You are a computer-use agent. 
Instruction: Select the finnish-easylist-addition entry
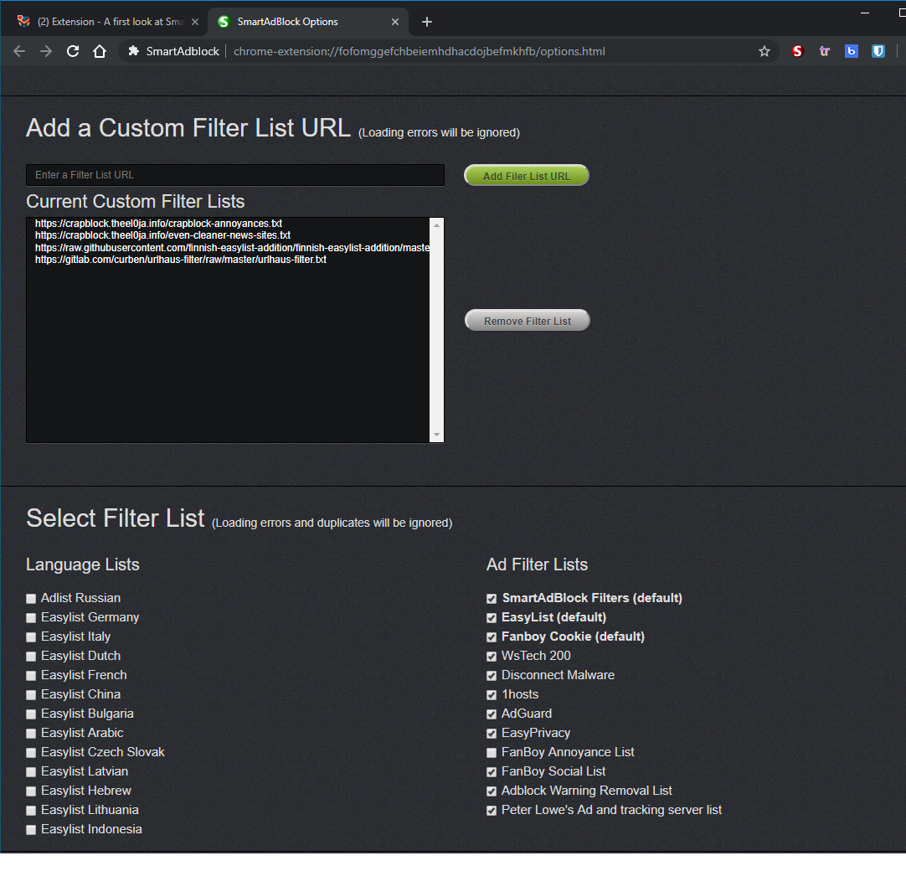pos(232,247)
